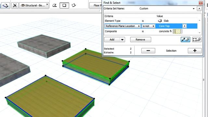
Task: Click the concrete floor composite swatch
Action: (178, 32)
